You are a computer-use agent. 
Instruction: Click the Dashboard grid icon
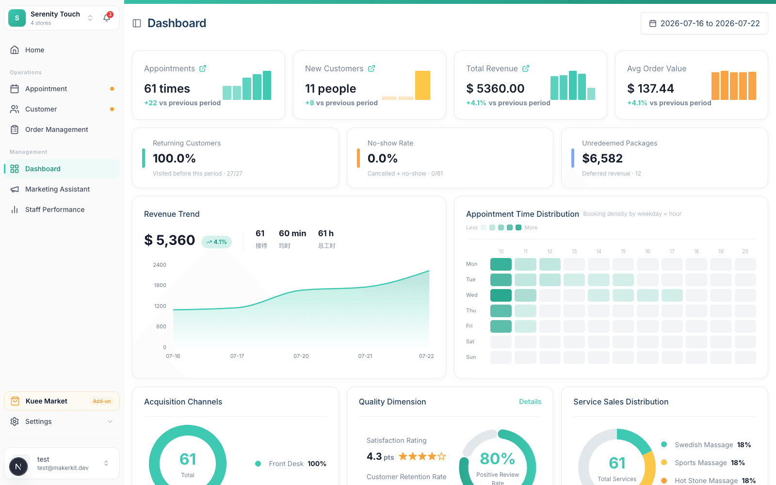(15, 169)
